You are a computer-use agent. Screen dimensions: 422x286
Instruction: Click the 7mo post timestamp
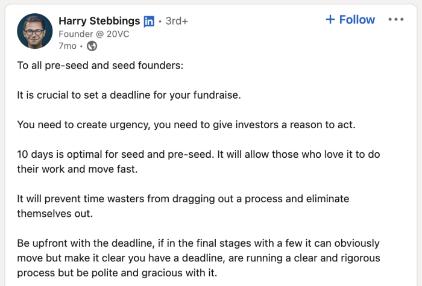pos(68,46)
